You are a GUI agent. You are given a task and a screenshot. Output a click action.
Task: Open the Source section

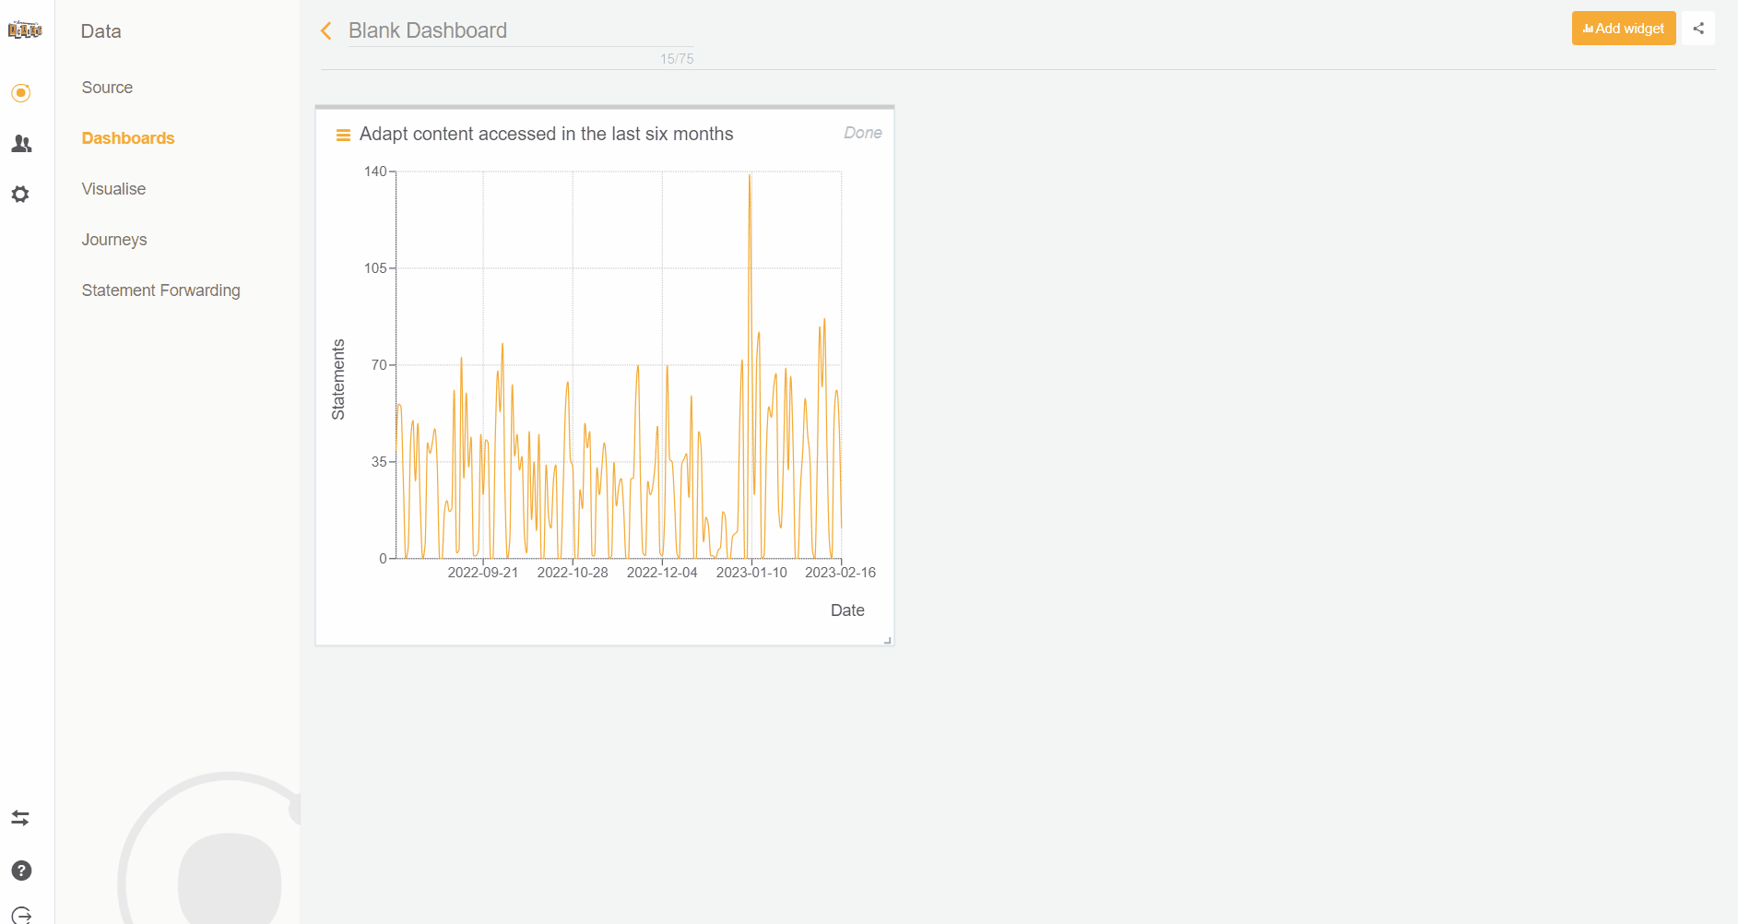[x=106, y=88]
